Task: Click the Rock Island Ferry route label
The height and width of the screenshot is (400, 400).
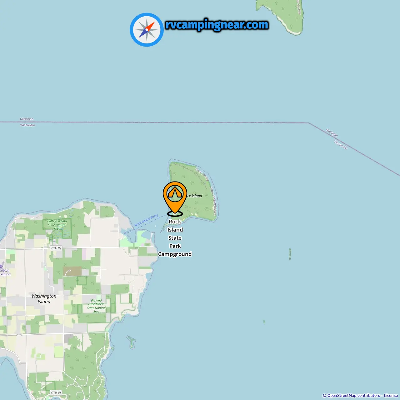Action: click(146, 220)
